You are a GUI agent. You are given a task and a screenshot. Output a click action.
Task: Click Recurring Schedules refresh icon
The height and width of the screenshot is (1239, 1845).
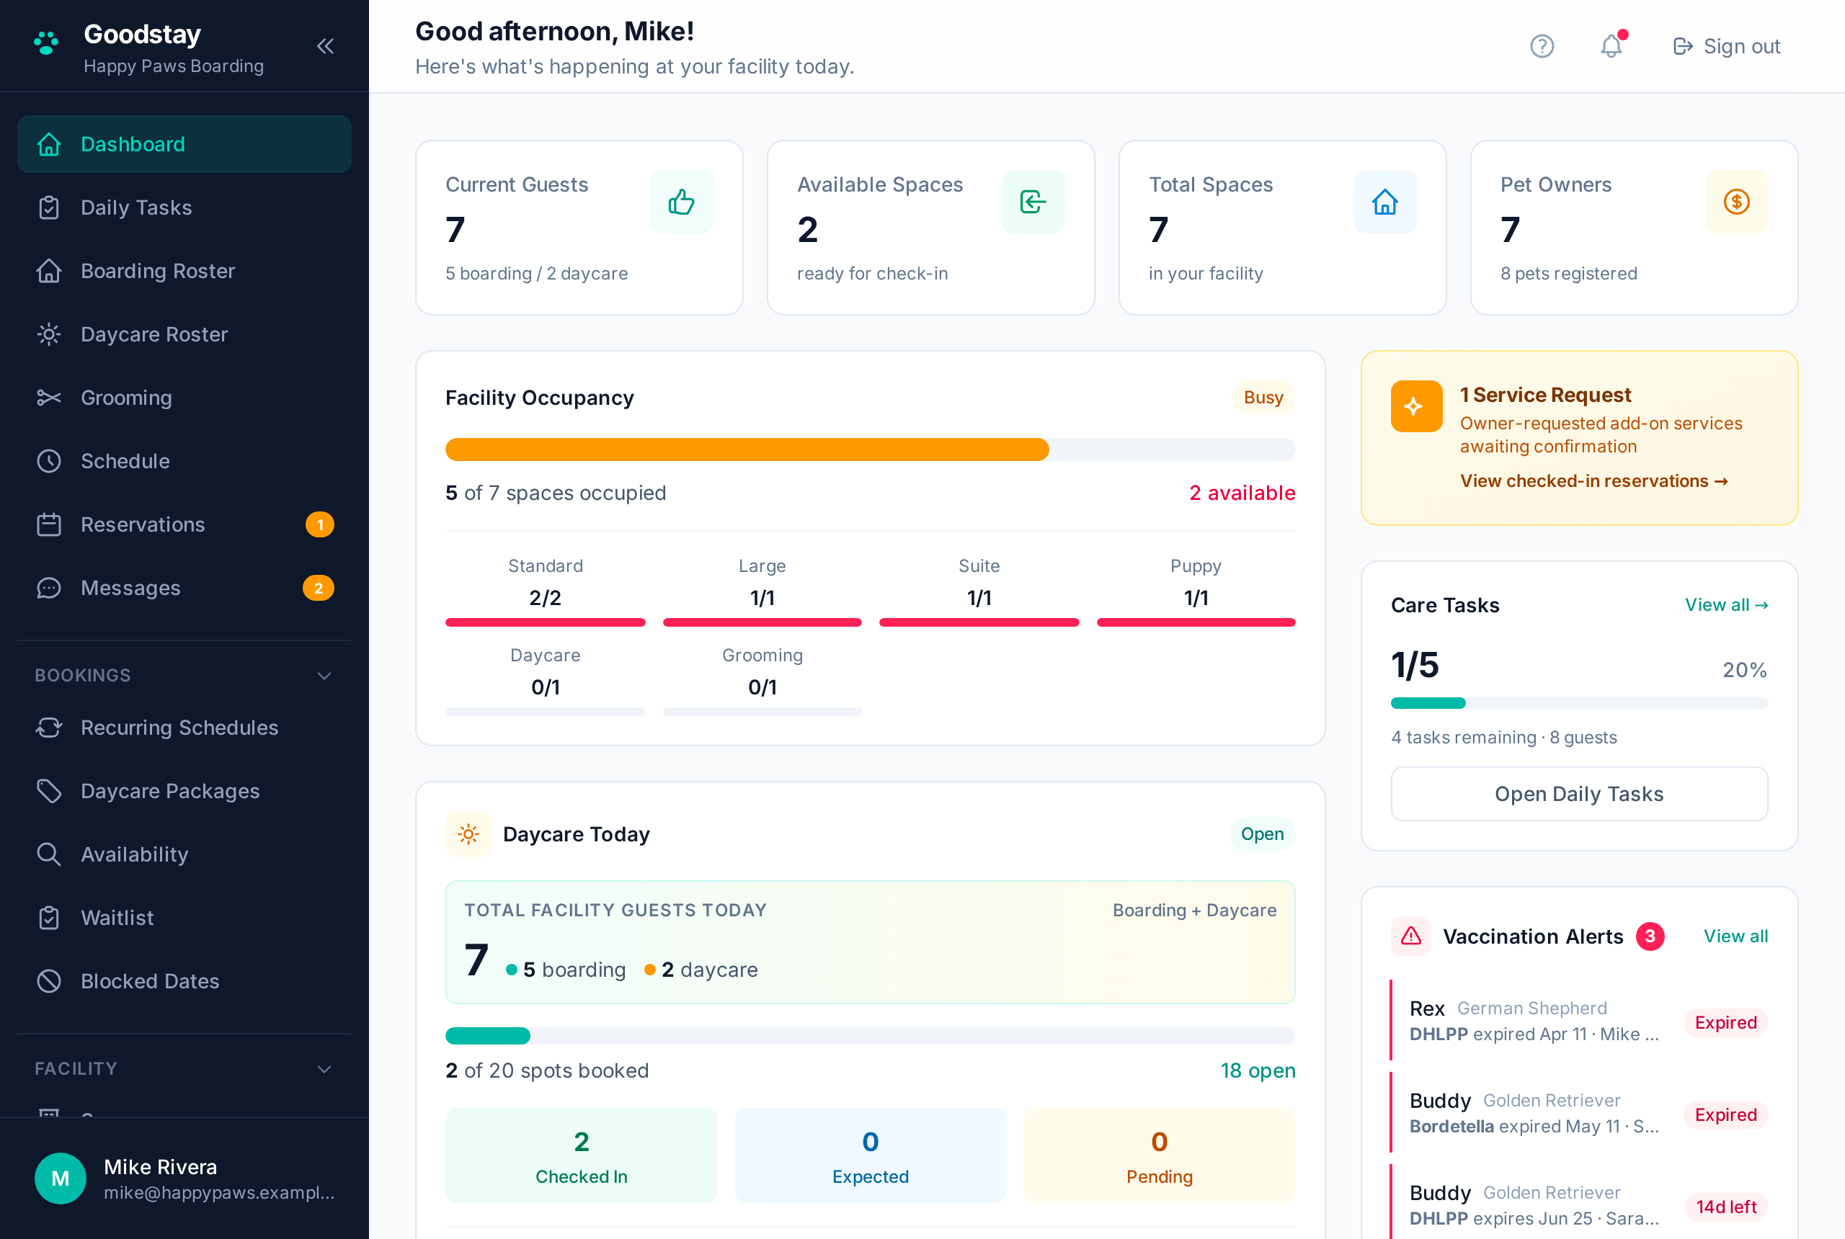[49, 728]
